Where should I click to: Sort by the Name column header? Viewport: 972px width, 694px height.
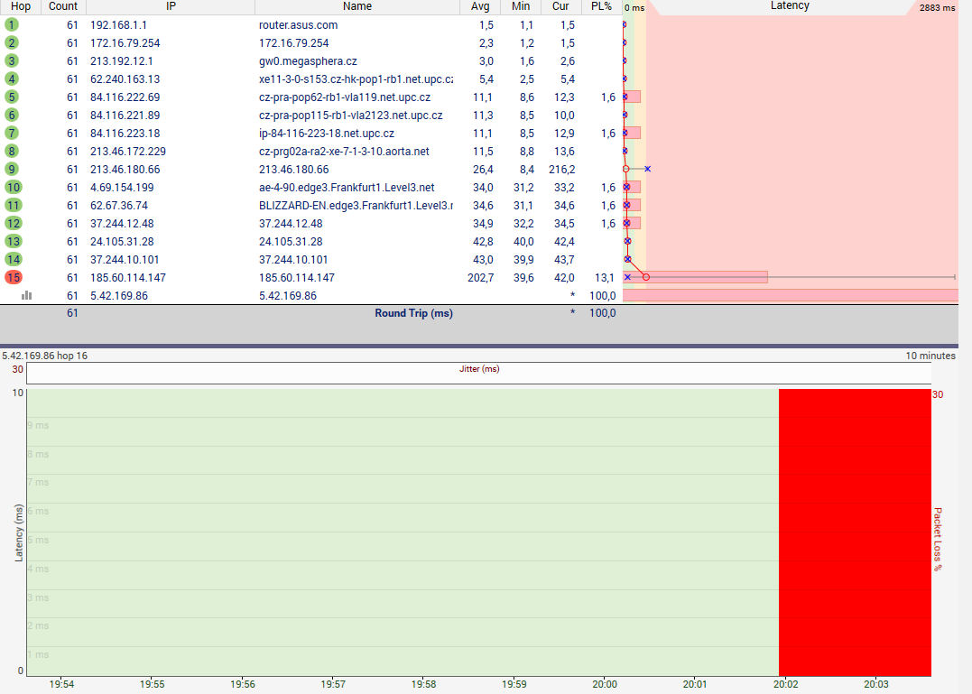click(x=357, y=6)
